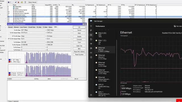Click the Tx Bytes field showing 30.2 GiB
Image resolution: width=182 pixels, height=102 pixels.
click(33, 42)
